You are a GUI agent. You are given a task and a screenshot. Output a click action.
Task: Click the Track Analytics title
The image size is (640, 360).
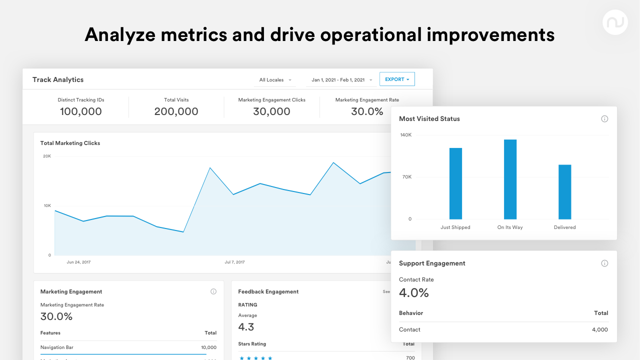click(58, 79)
